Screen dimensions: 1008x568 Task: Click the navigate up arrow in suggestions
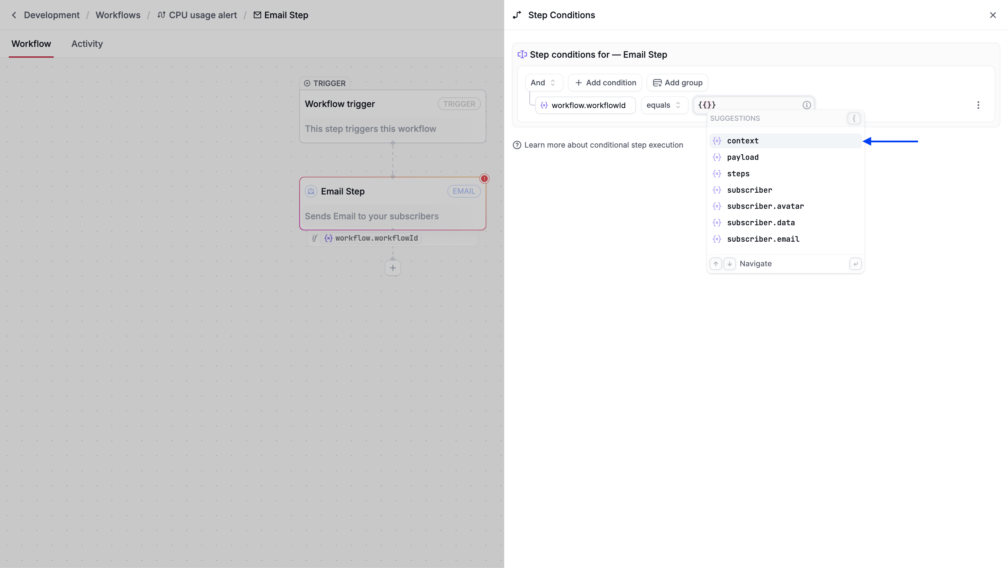[x=716, y=263]
